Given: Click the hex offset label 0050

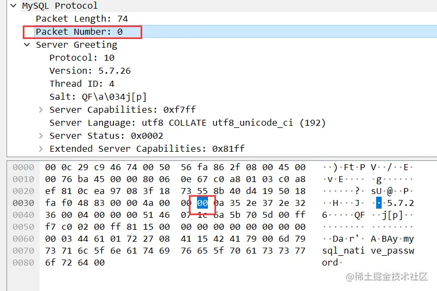Looking at the screenshot, I should (23, 227).
